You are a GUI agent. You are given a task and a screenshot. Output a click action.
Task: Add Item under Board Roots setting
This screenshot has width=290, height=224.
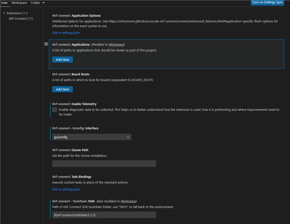click(x=62, y=89)
